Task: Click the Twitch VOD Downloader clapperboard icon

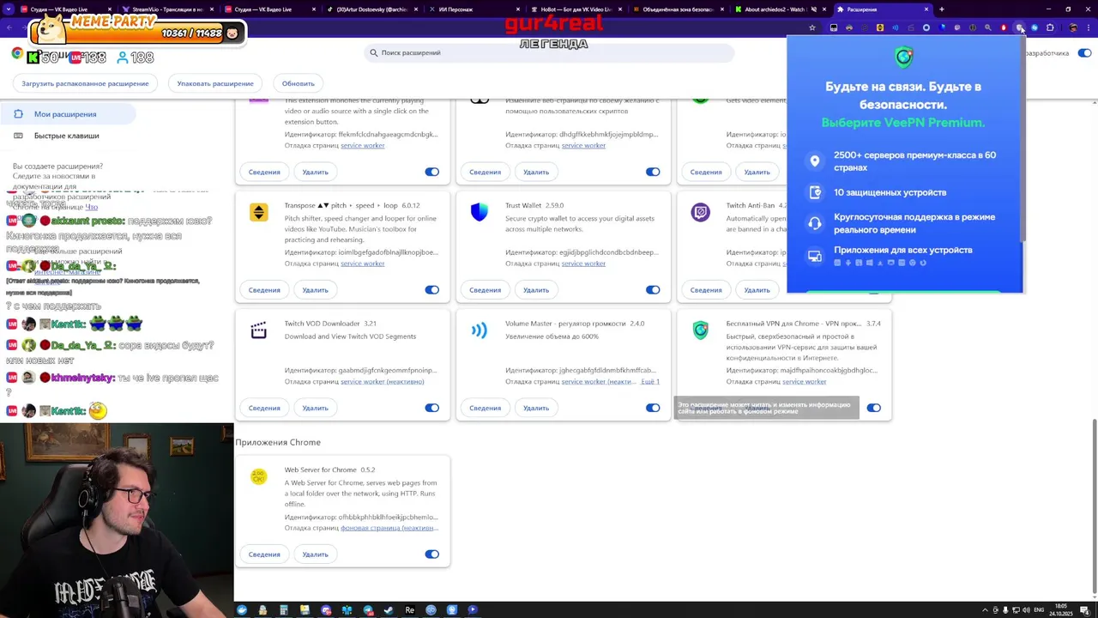Action: [258, 330]
